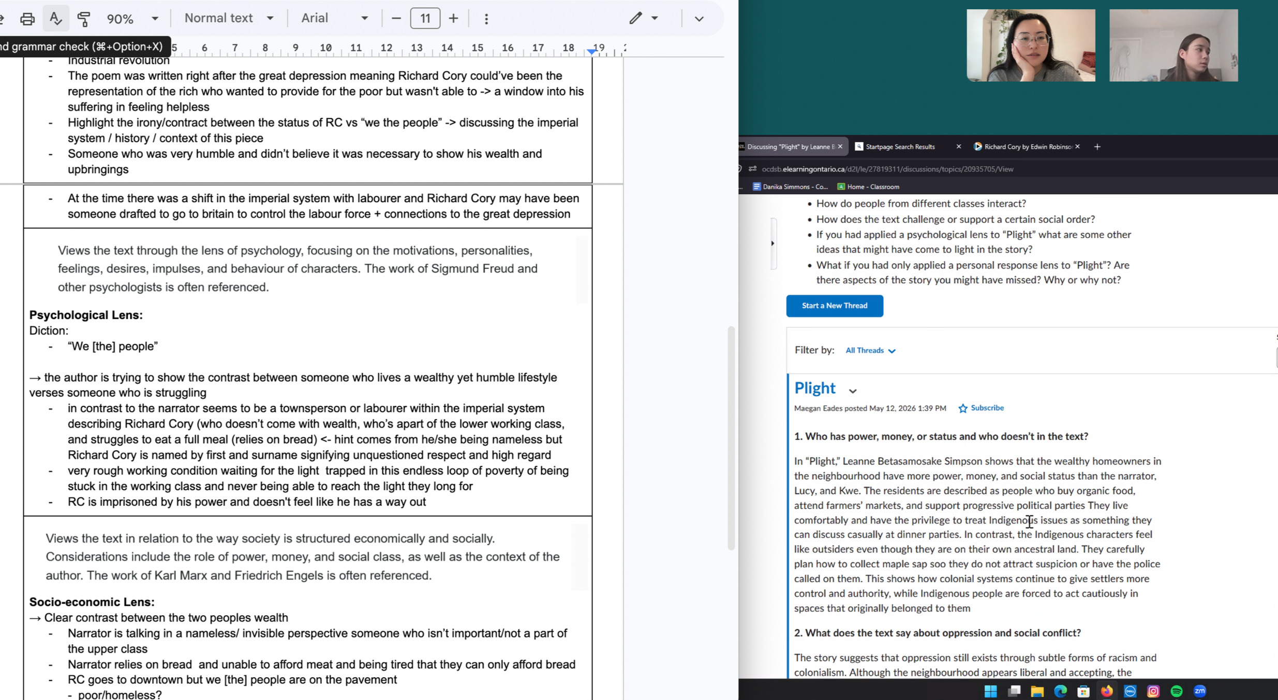Click the Docs vertical scrollbar thumb
This screenshot has width=1278, height=700.
coord(731,437)
